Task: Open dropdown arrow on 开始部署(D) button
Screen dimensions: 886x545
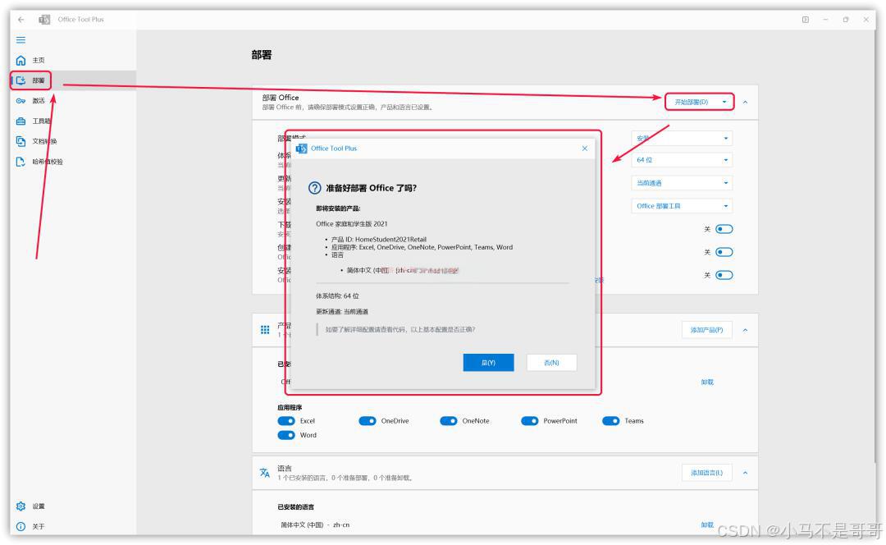Action: pos(724,102)
